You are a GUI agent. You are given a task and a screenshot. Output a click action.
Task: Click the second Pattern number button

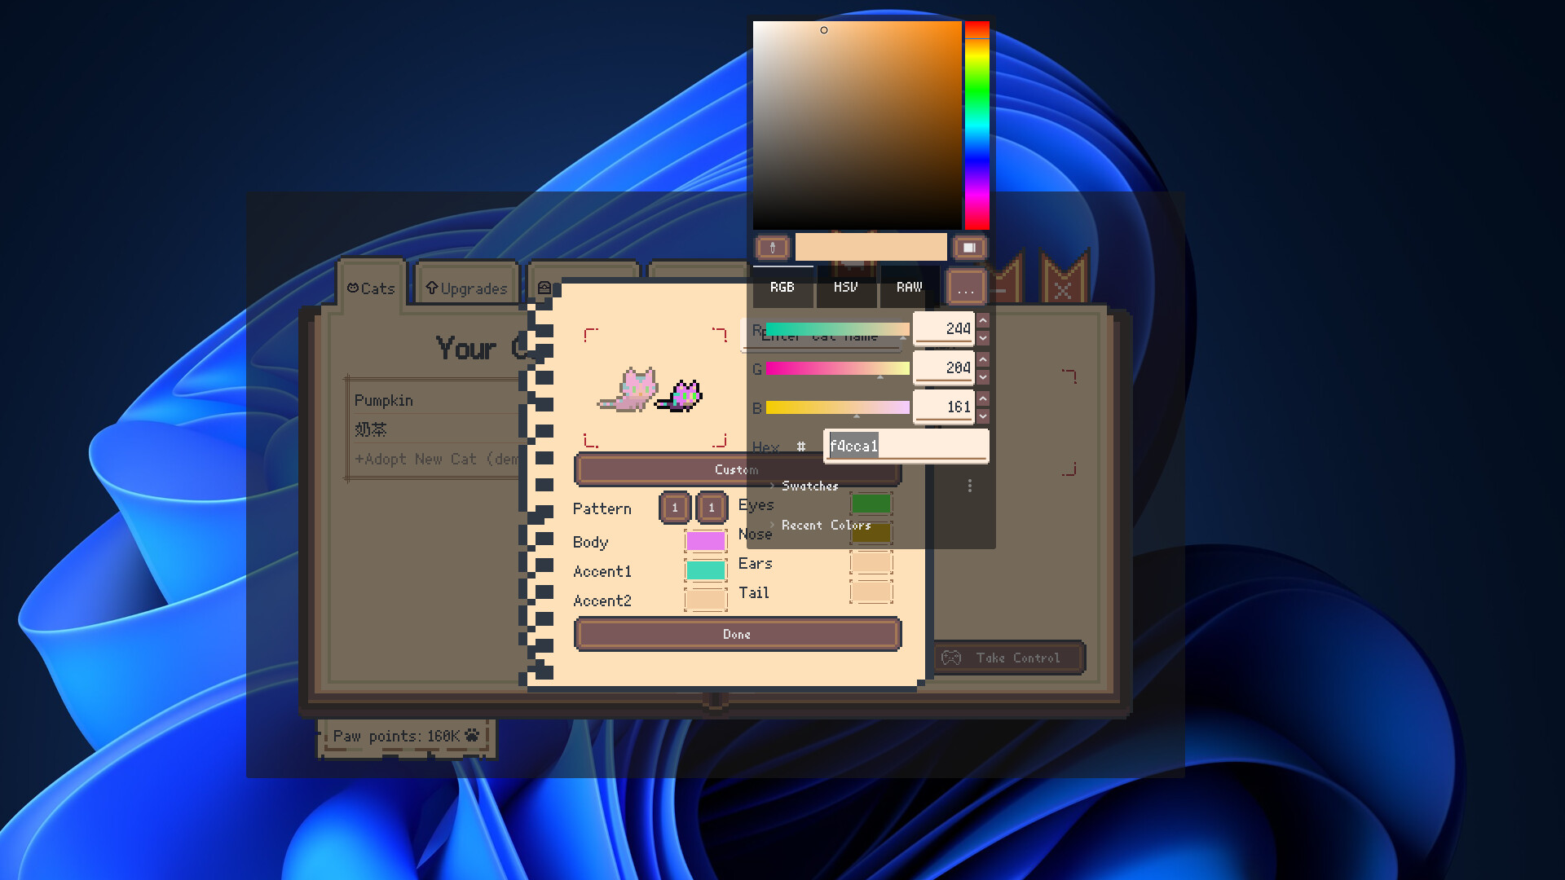click(x=712, y=508)
